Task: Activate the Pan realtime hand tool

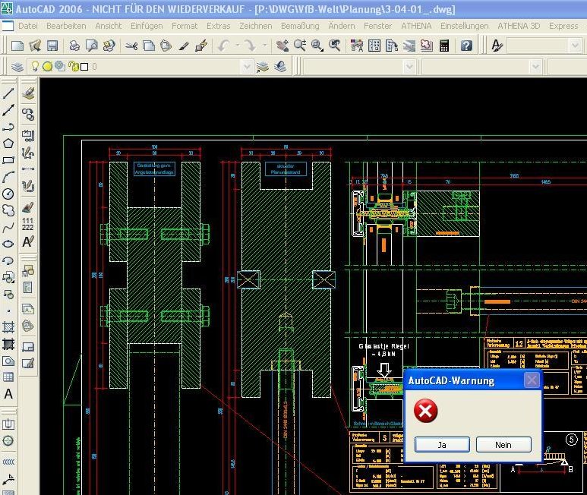Action: pos(282,46)
